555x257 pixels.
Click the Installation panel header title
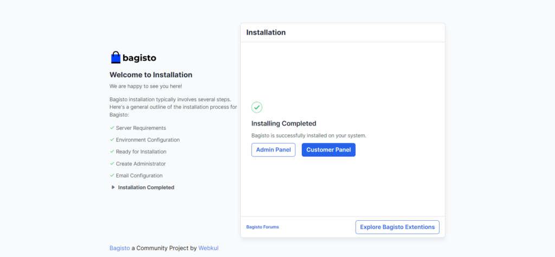point(266,32)
